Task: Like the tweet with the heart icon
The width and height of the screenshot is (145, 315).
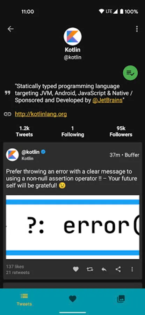Action: 75,269
